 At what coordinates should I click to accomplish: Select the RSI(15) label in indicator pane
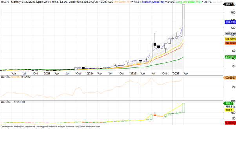(x=16, y=77)
